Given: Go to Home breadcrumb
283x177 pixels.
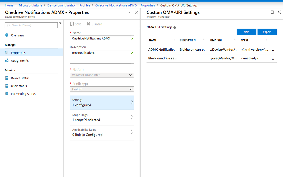Looking at the screenshot, I should 9,5.
